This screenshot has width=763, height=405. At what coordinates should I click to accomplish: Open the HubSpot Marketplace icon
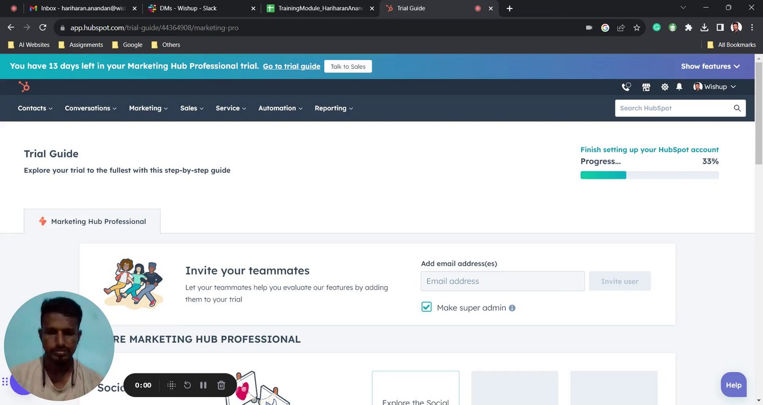(x=646, y=87)
